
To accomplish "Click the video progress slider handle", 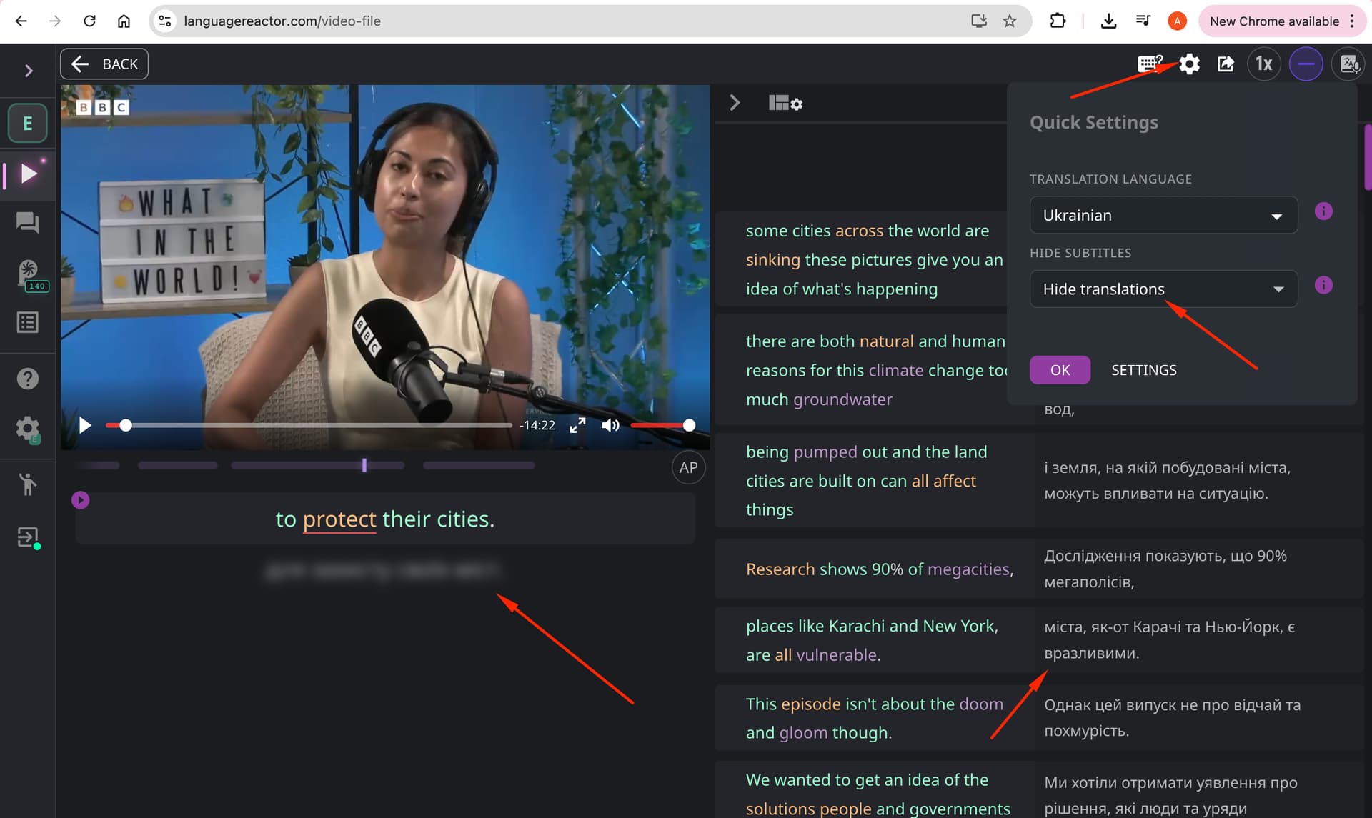I will coord(126,426).
